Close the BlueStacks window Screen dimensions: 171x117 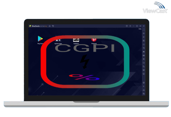(140, 26)
